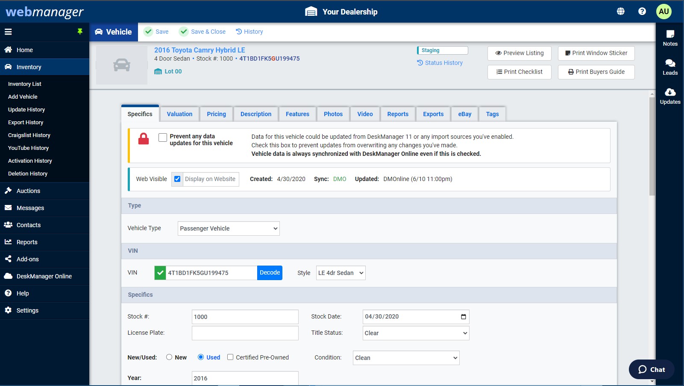This screenshot has height=386, width=684.
Task: Open the Style dropdown
Action: [341, 273]
